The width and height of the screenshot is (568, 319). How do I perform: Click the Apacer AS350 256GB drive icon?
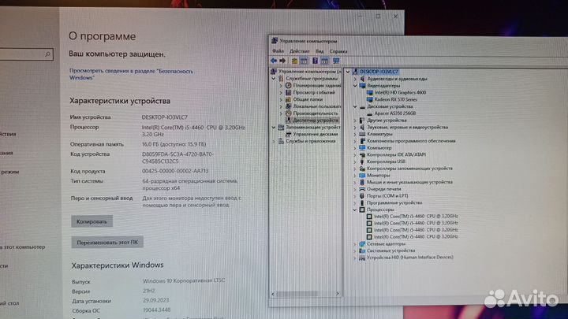[x=370, y=113]
